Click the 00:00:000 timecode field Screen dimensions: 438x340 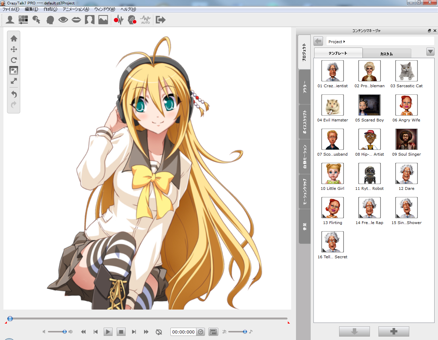(183, 332)
